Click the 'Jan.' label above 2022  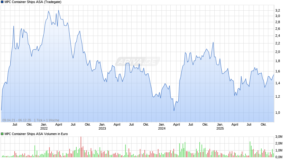(x=44, y=124)
